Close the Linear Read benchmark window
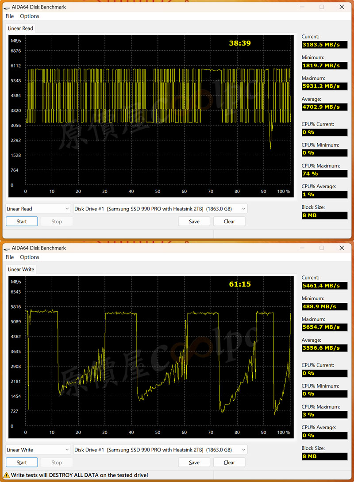 [342, 7]
